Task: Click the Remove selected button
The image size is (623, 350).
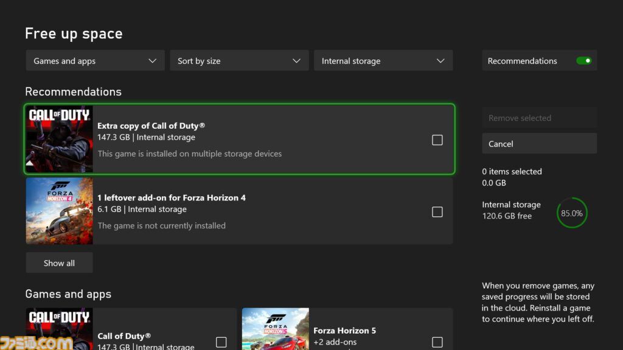Action: tap(539, 118)
